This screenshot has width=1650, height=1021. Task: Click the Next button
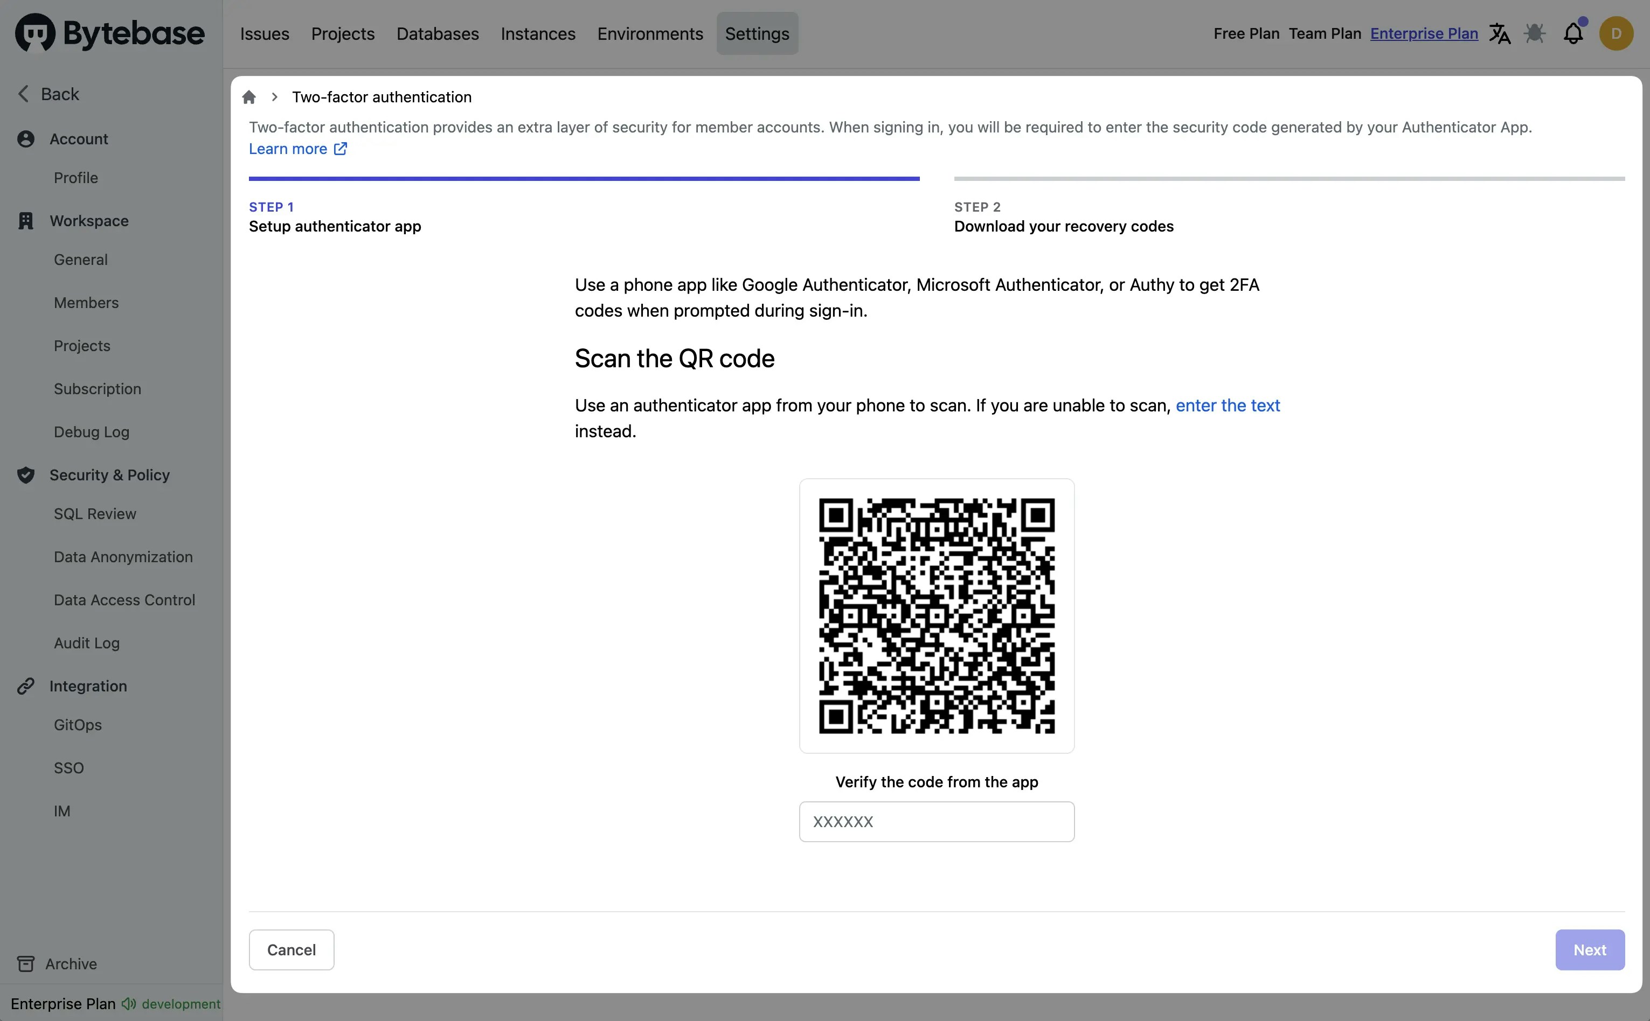coord(1589,949)
